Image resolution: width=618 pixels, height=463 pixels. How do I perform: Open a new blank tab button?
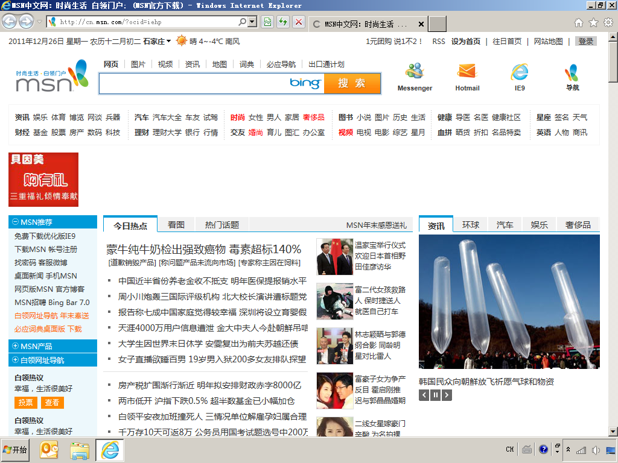(x=438, y=24)
